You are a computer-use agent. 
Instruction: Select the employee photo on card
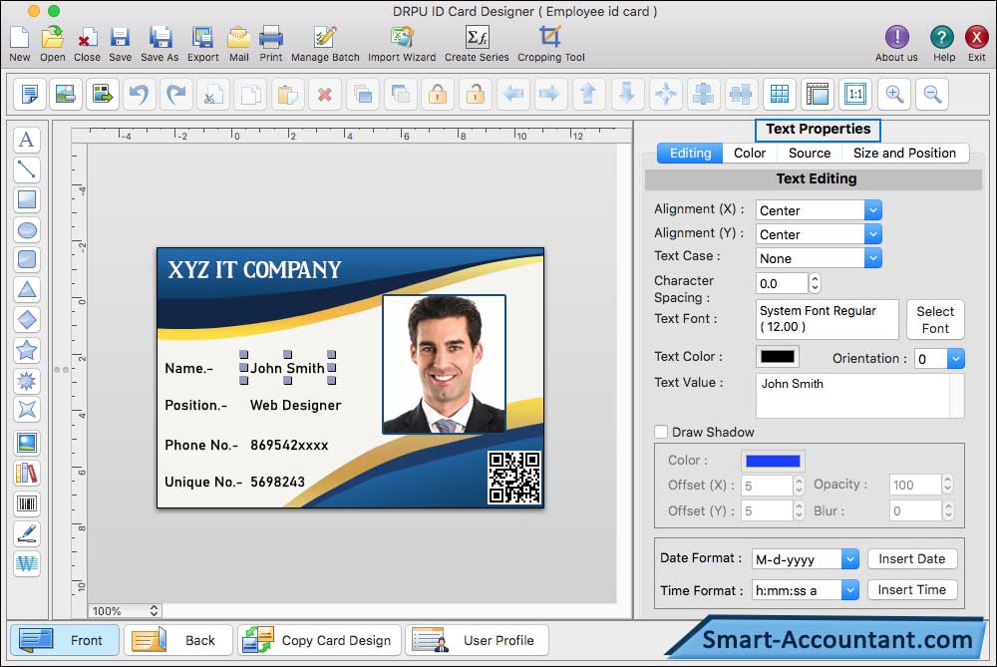click(x=444, y=364)
